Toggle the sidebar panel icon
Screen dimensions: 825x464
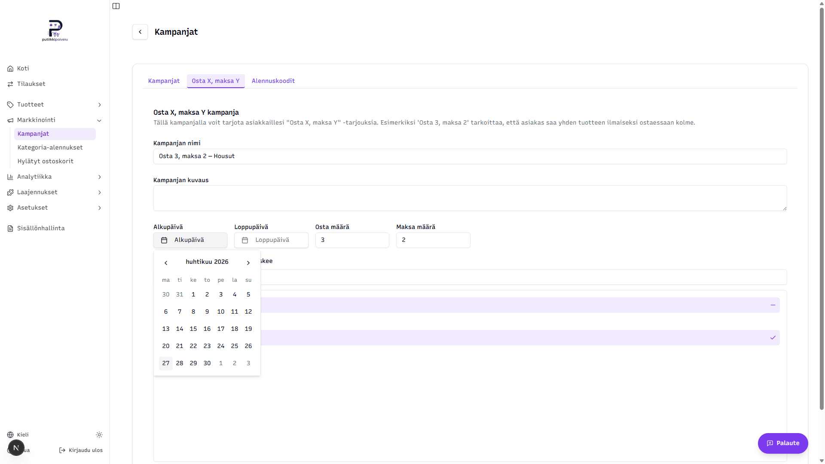click(116, 6)
